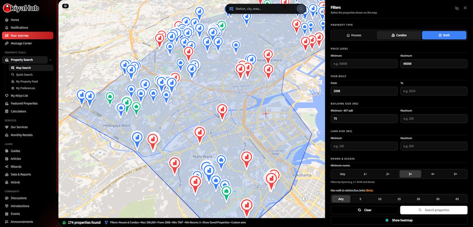Click the red property marker above Nishi Ward label

[x=199, y=134]
